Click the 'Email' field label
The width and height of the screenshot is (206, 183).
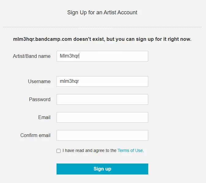click(x=44, y=117)
